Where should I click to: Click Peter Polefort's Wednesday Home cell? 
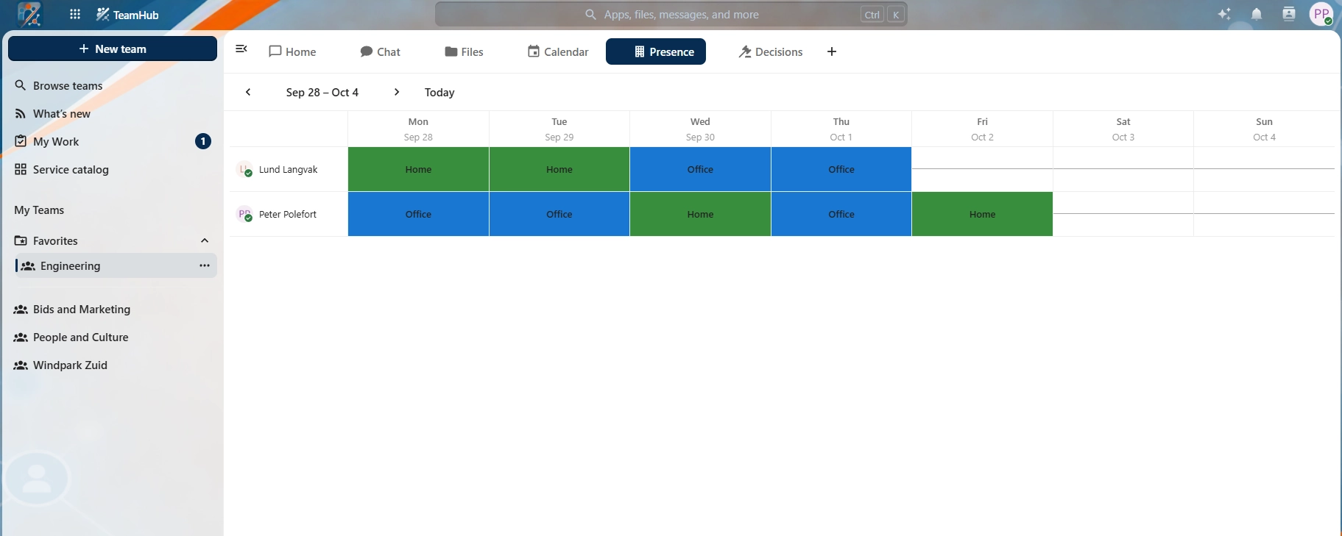(700, 214)
